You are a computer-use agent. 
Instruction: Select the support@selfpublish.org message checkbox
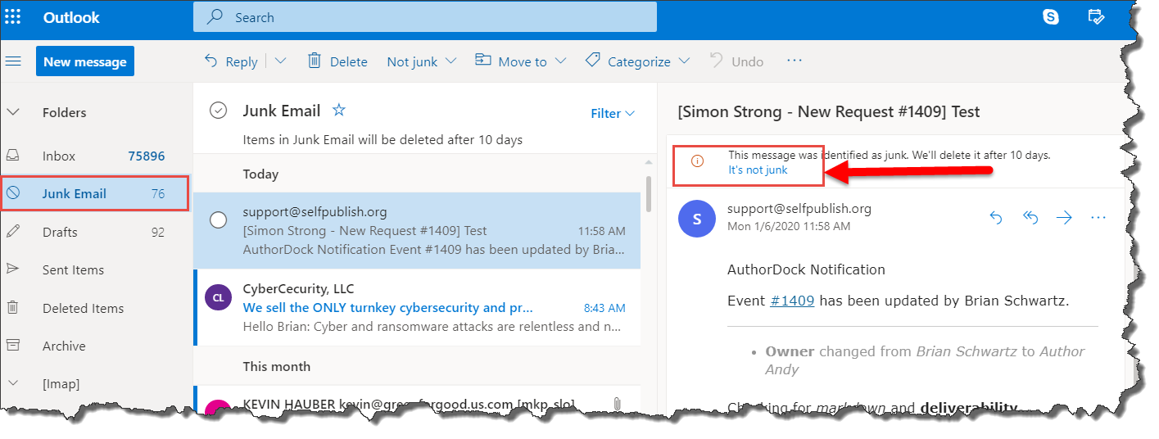click(x=219, y=220)
